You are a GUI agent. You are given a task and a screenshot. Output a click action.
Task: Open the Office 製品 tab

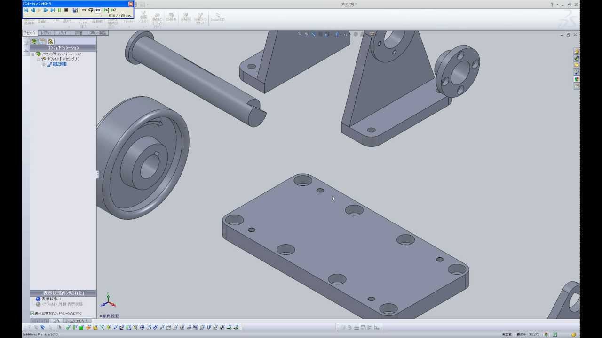point(98,33)
